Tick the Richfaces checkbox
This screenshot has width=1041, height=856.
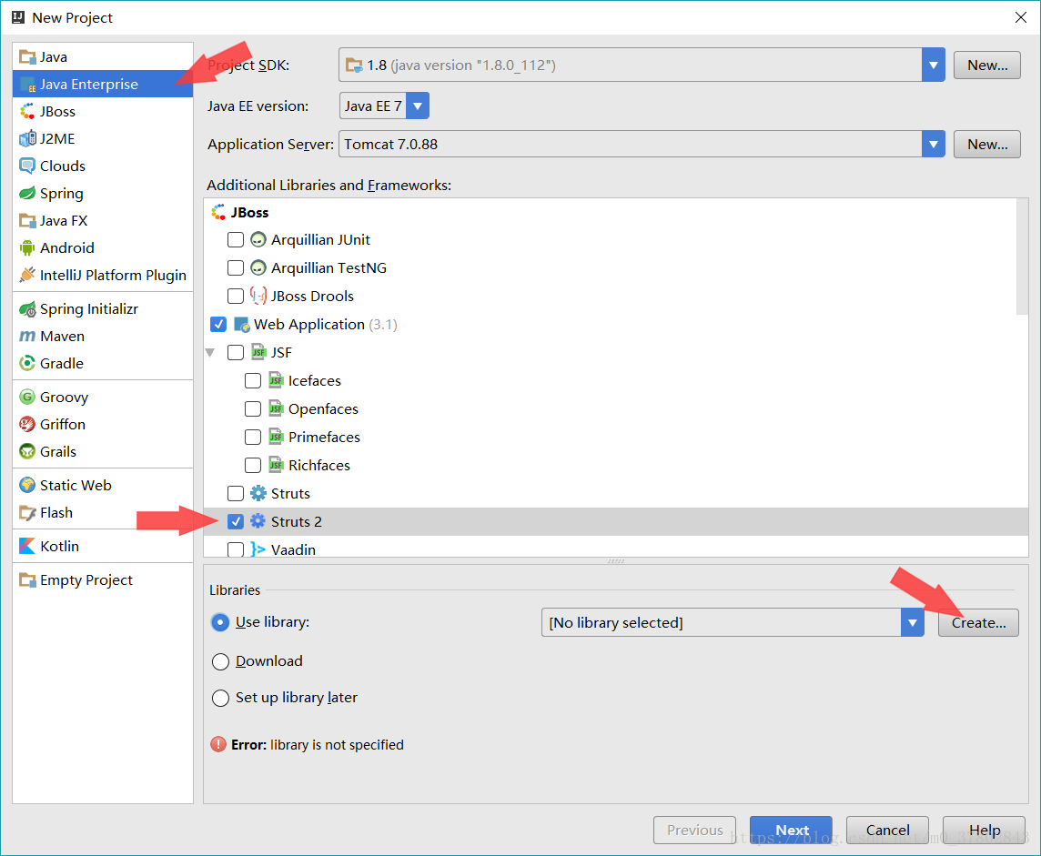click(253, 465)
